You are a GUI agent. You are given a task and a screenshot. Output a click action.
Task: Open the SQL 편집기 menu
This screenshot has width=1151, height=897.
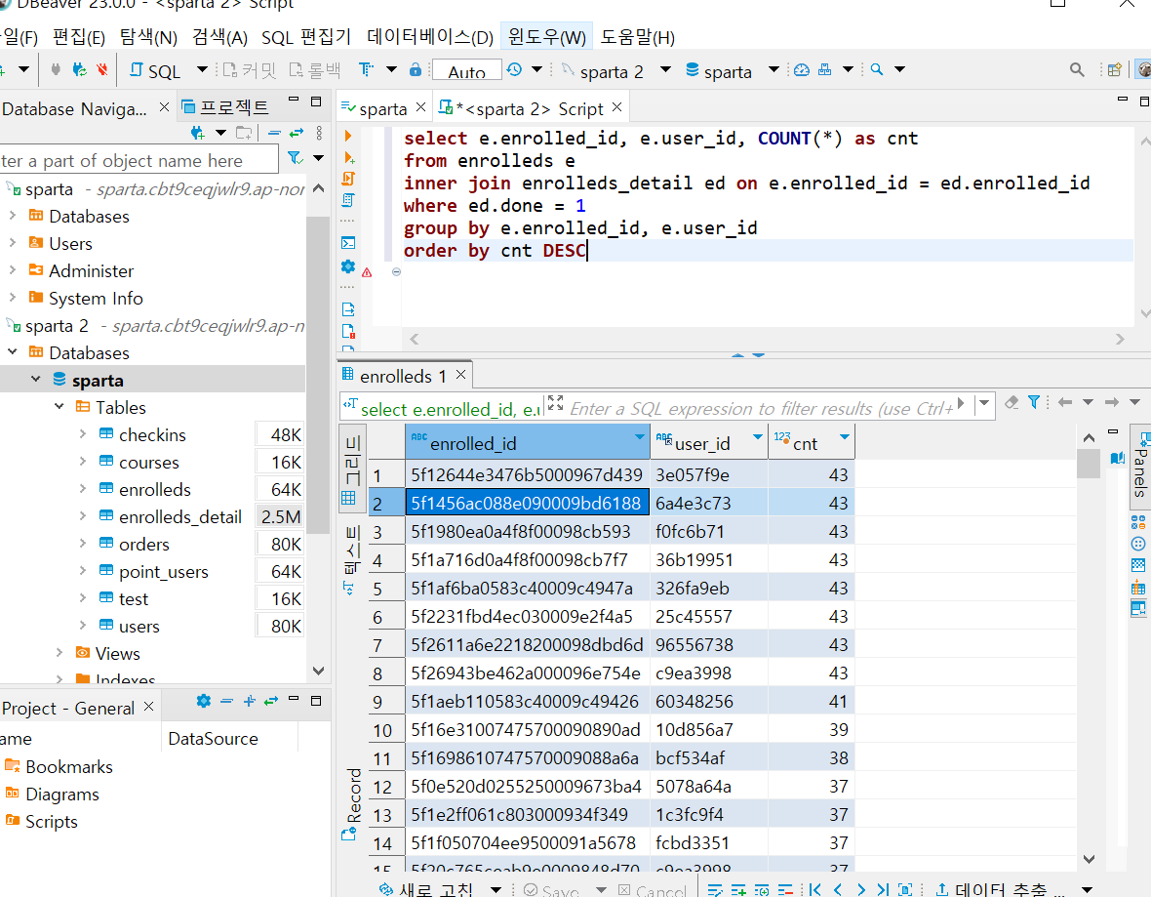(x=306, y=37)
